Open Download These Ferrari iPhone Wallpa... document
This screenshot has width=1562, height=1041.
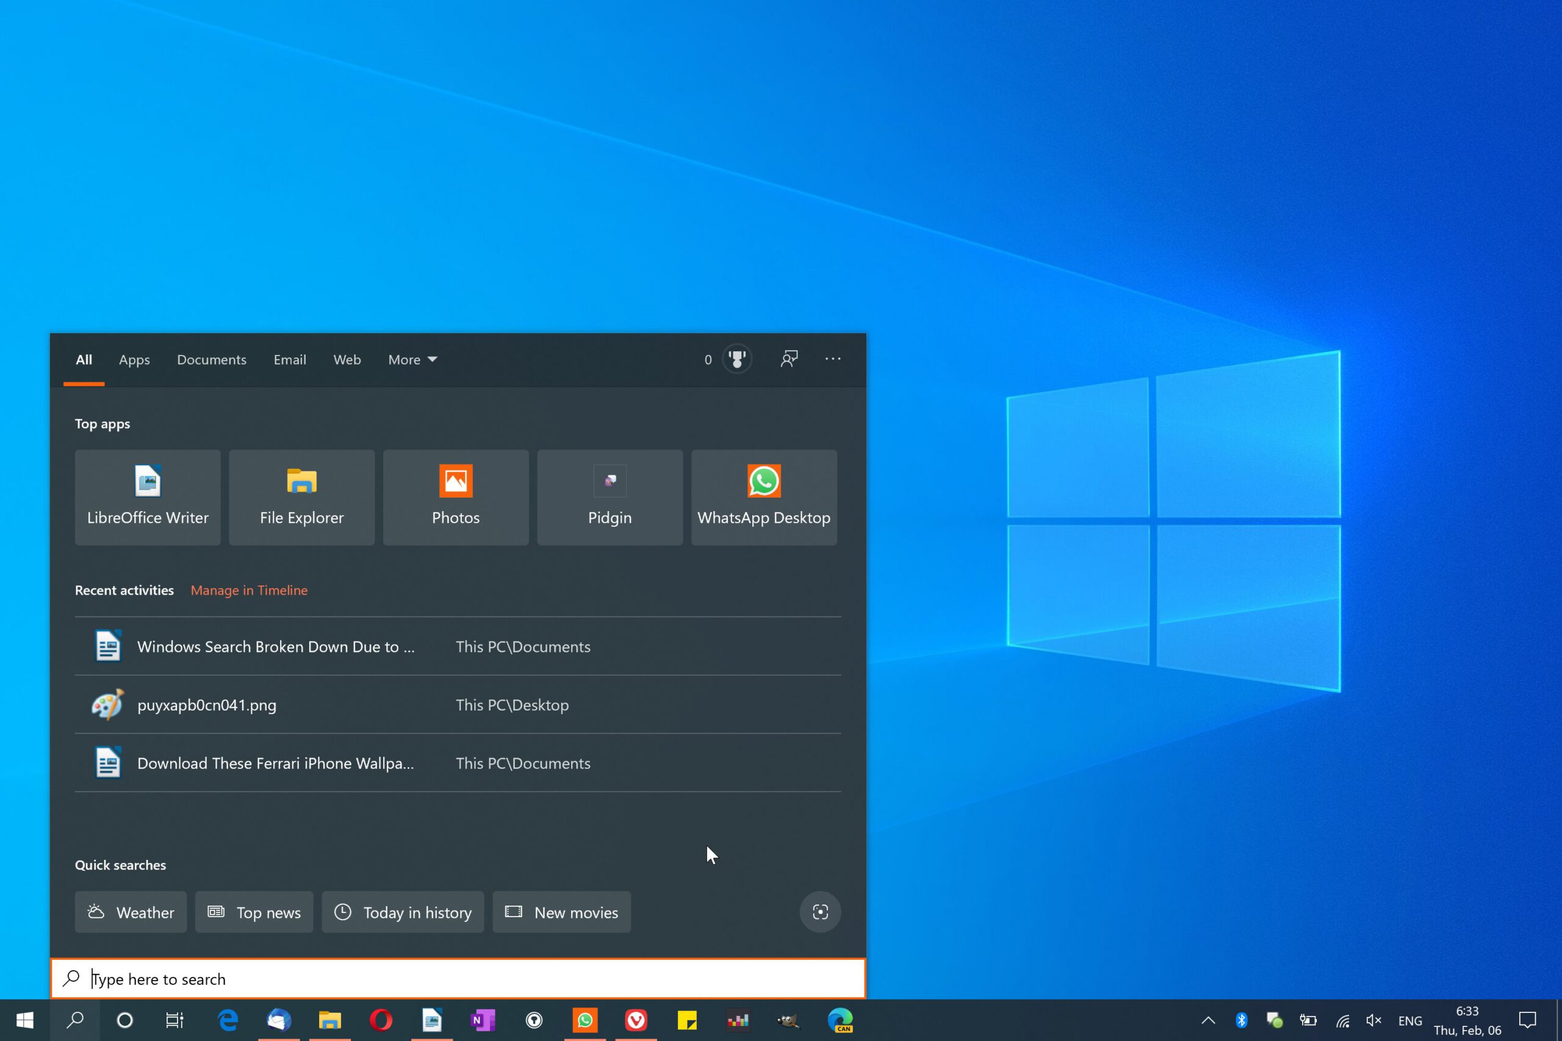458,763
